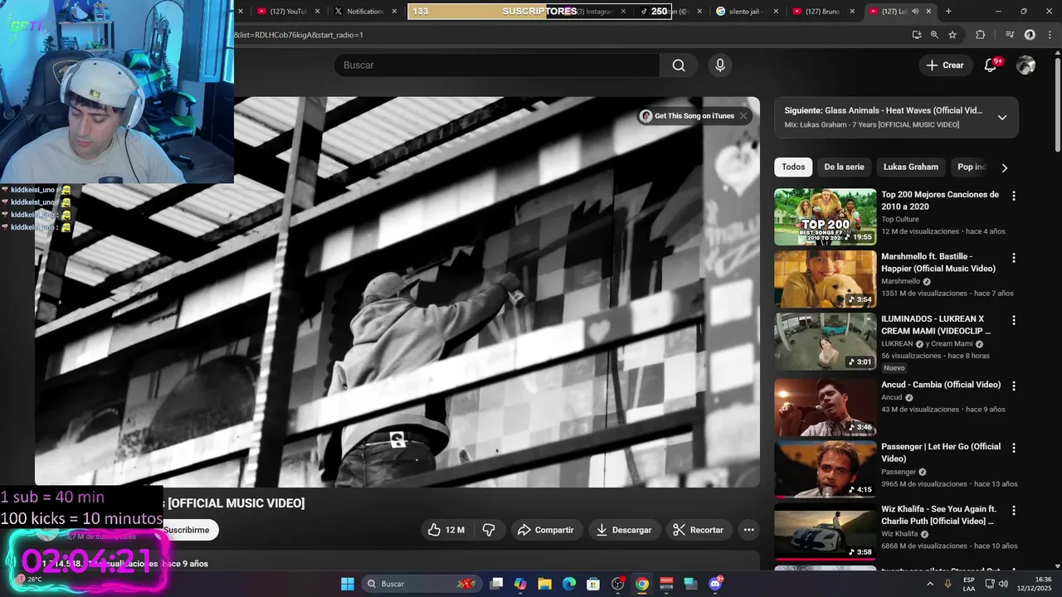The image size is (1062, 597).
Task: Open options for Marshmello Happier video
Action: pyautogui.click(x=1013, y=258)
